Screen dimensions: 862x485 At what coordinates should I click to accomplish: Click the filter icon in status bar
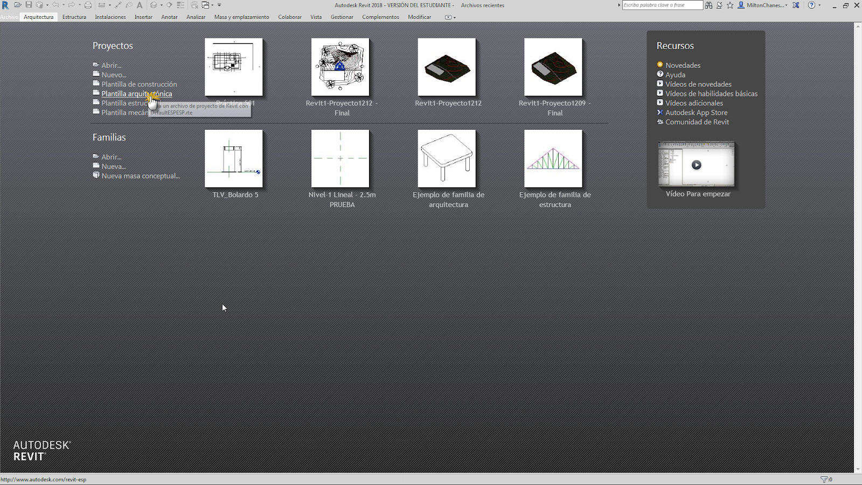(824, 479)
